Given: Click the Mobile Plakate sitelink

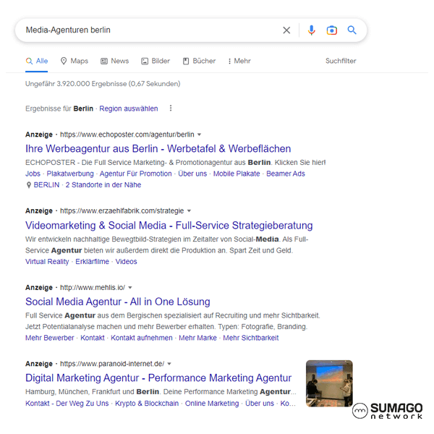Looking at the screenshot, I should pos(237,174).
